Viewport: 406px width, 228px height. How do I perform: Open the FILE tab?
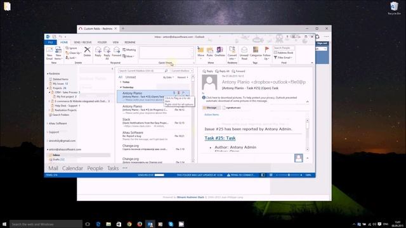[x=51, y=42]
